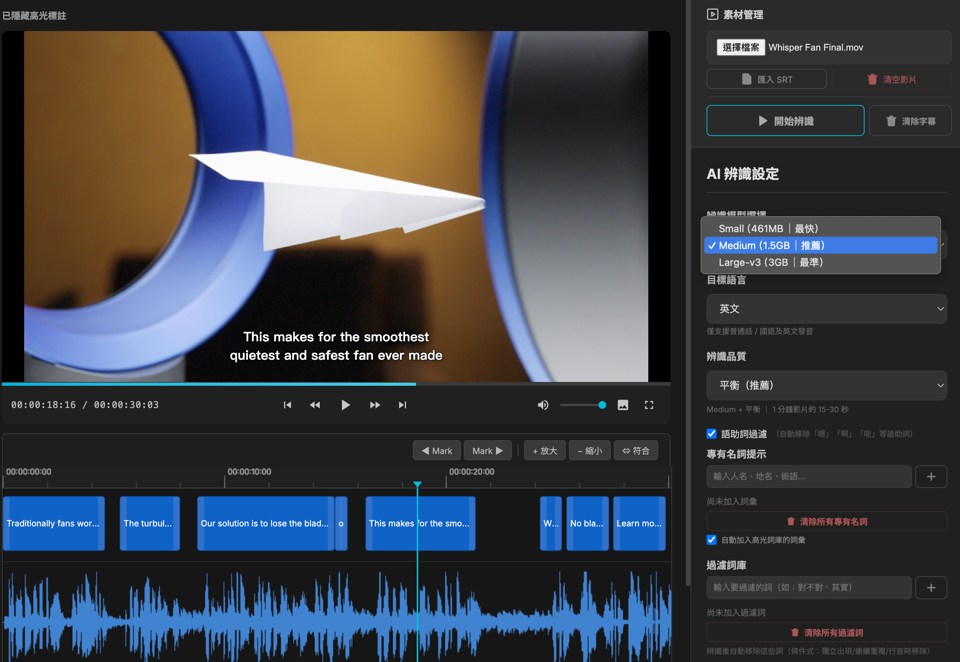Mute audio with the speaker icon
960x662 pixels.
tap(542, 405)
